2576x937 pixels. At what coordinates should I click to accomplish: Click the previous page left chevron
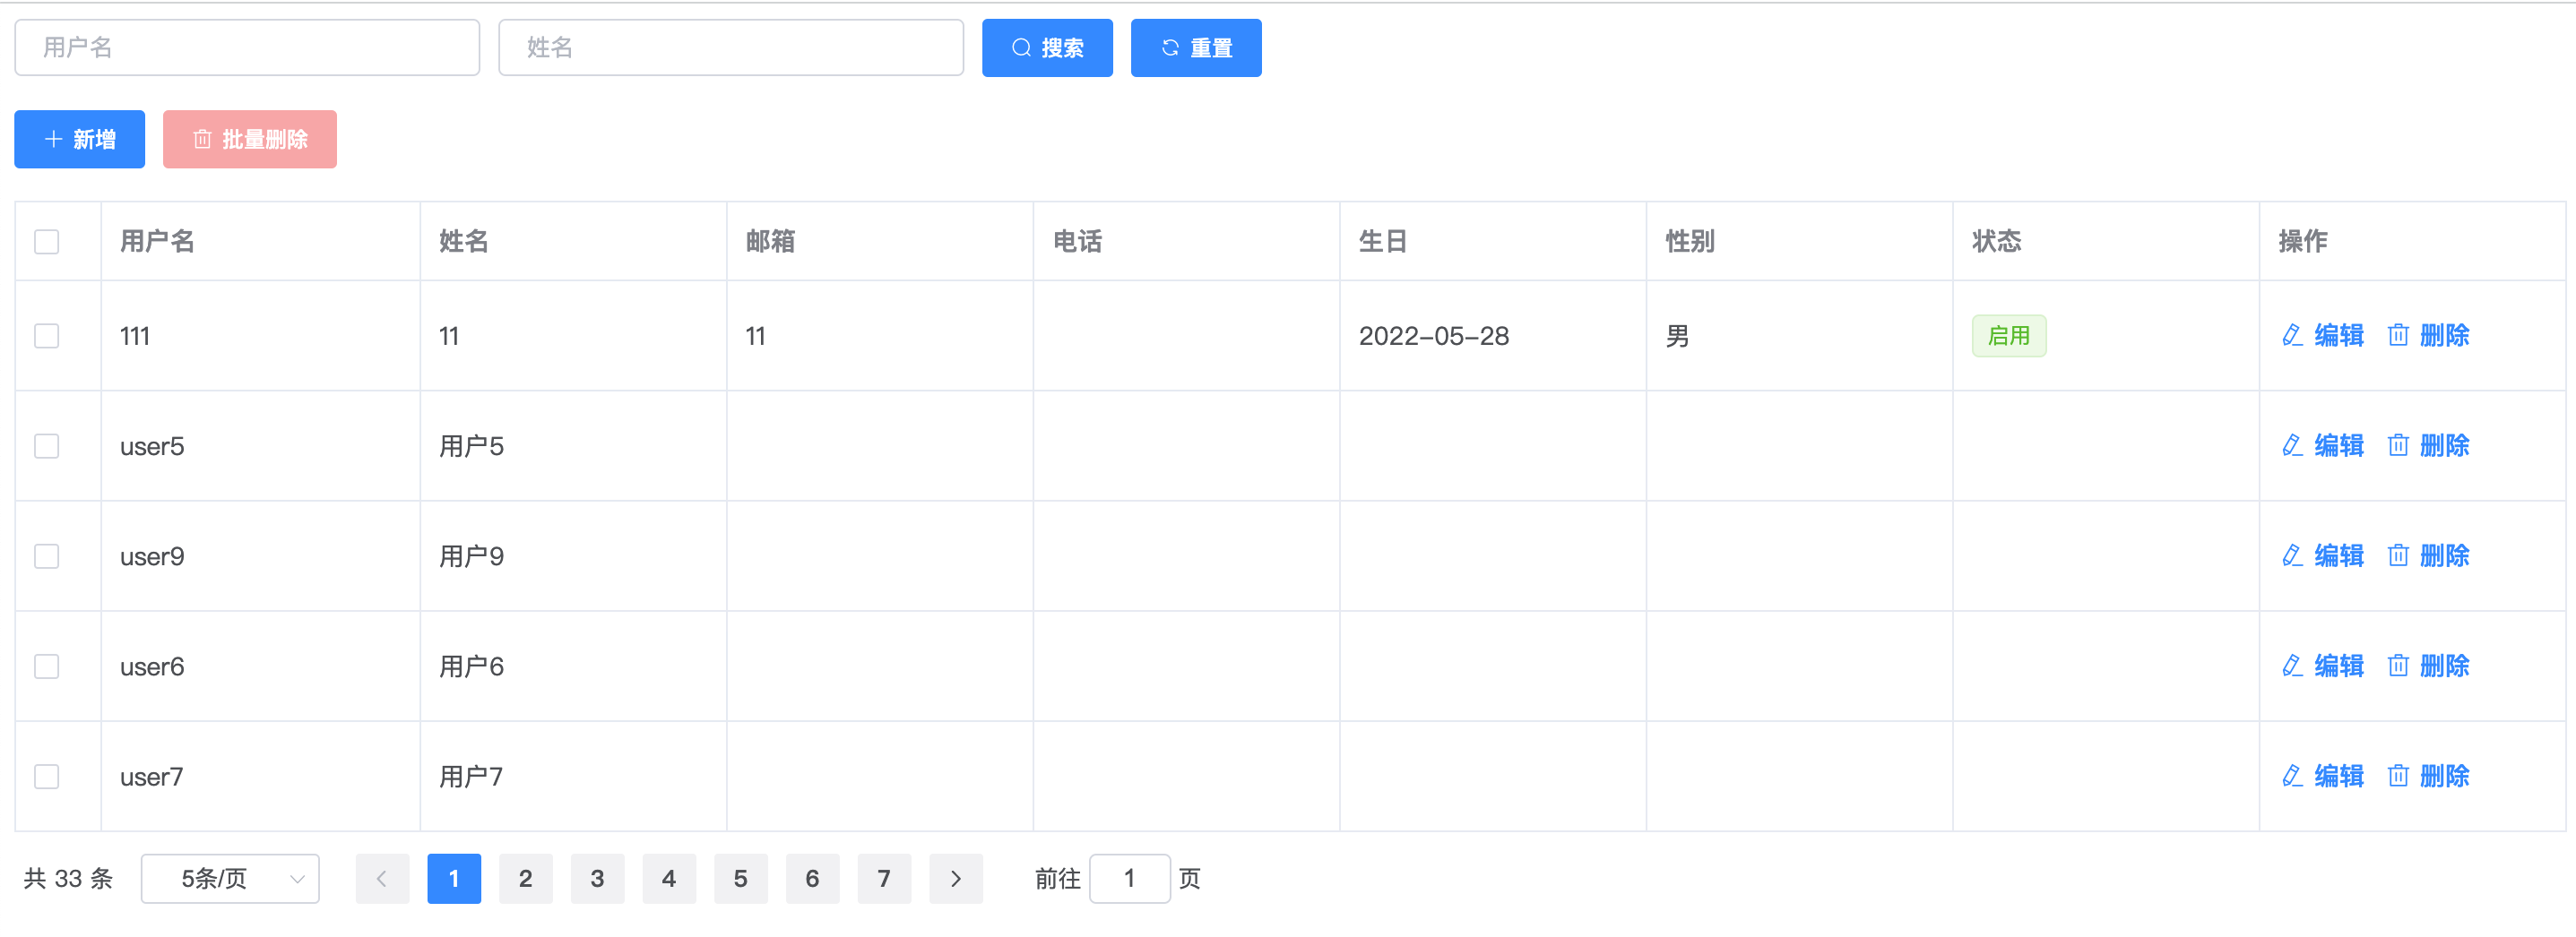tap(382, 879)
